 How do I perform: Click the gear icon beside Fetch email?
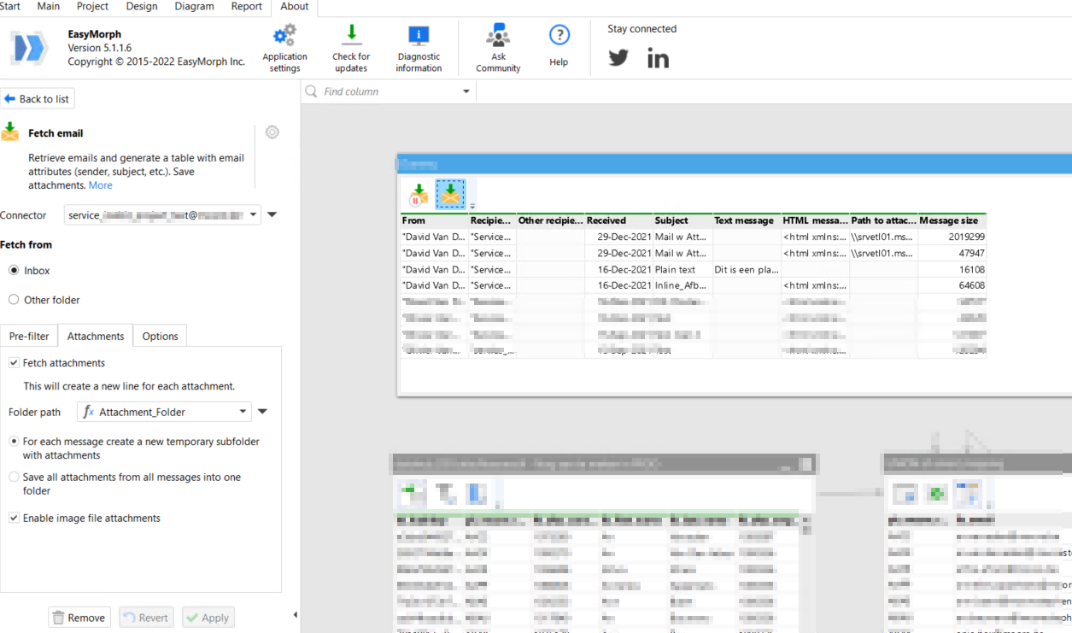tap(272, 132)
